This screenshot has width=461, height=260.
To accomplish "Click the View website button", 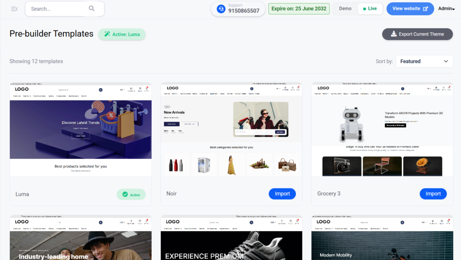I will 410,9.
